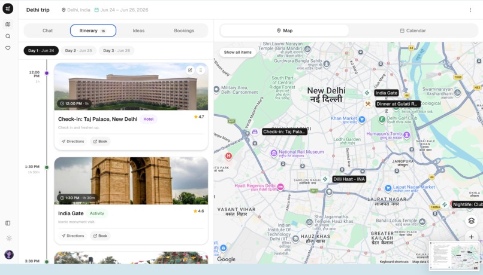The width and height of the screenshot is (483, 275).
Task: Click Book on India Gate card
Action: (x=101, y=236)
